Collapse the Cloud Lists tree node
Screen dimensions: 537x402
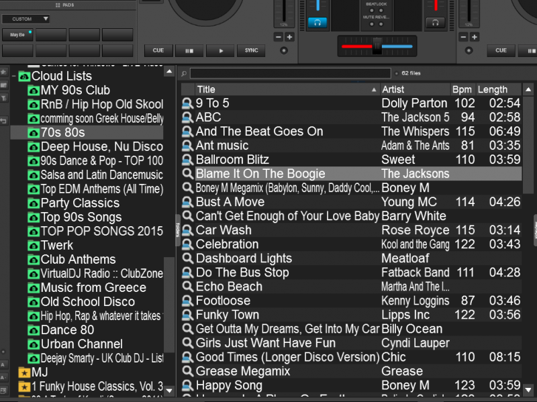(x=14, y=76)
